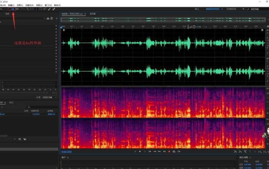Pin the HUD gain control
The height and width of the screenshot is (169, 269).
206,27
